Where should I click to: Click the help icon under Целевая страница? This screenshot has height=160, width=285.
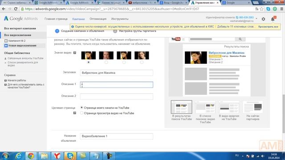point(74,113)
